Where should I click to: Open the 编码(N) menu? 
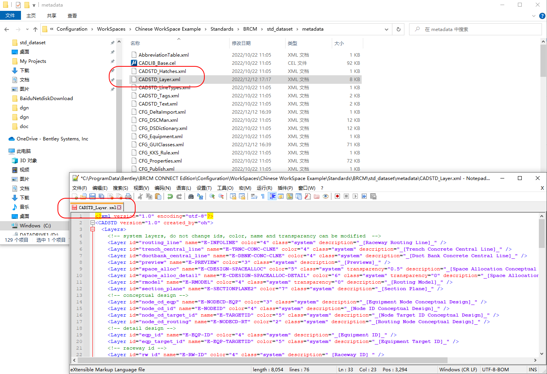162,188
